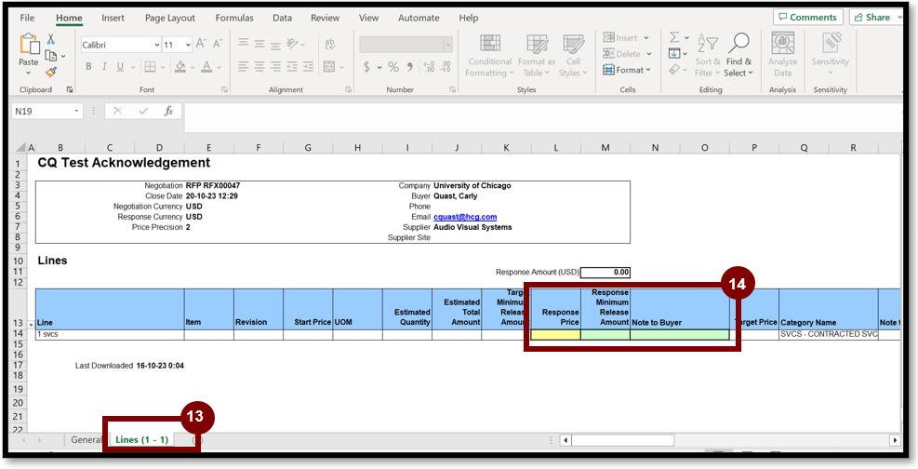Open the Page Layout ribbon tab
Screen dimensions: 918x469
click(170, 18)
